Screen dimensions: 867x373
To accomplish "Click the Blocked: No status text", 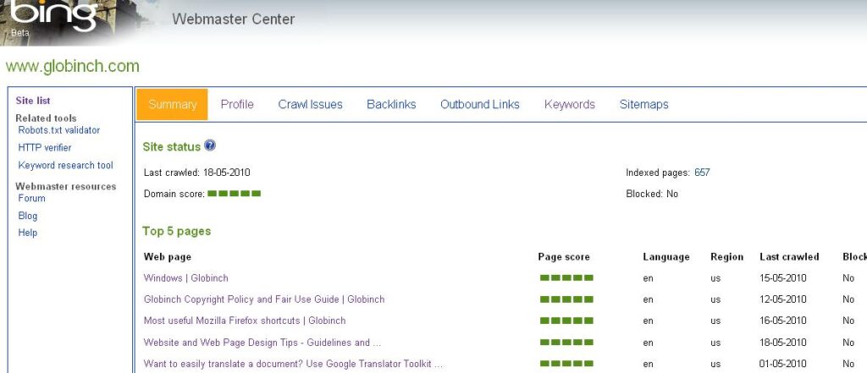I will point(652,194).
